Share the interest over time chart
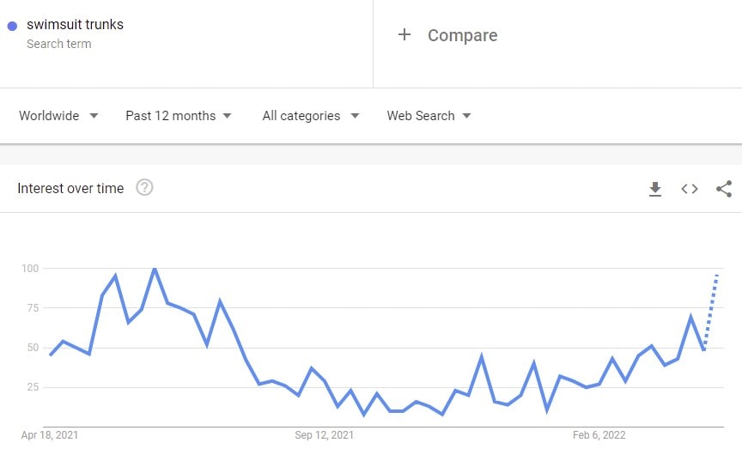 [x=724, y=189]
